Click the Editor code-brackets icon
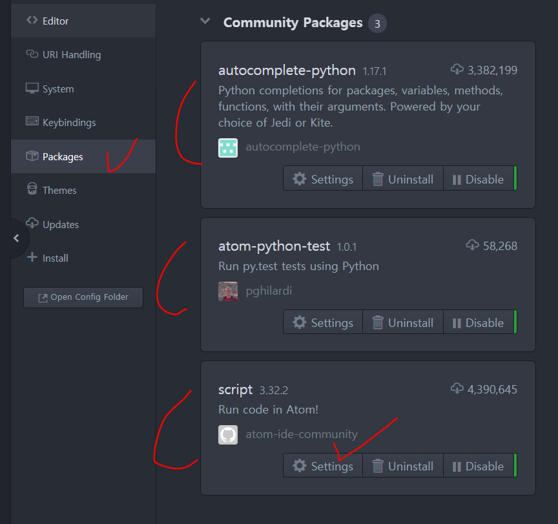Image resolution: width=558 pixels, height=524 pixels. [32, 20]
